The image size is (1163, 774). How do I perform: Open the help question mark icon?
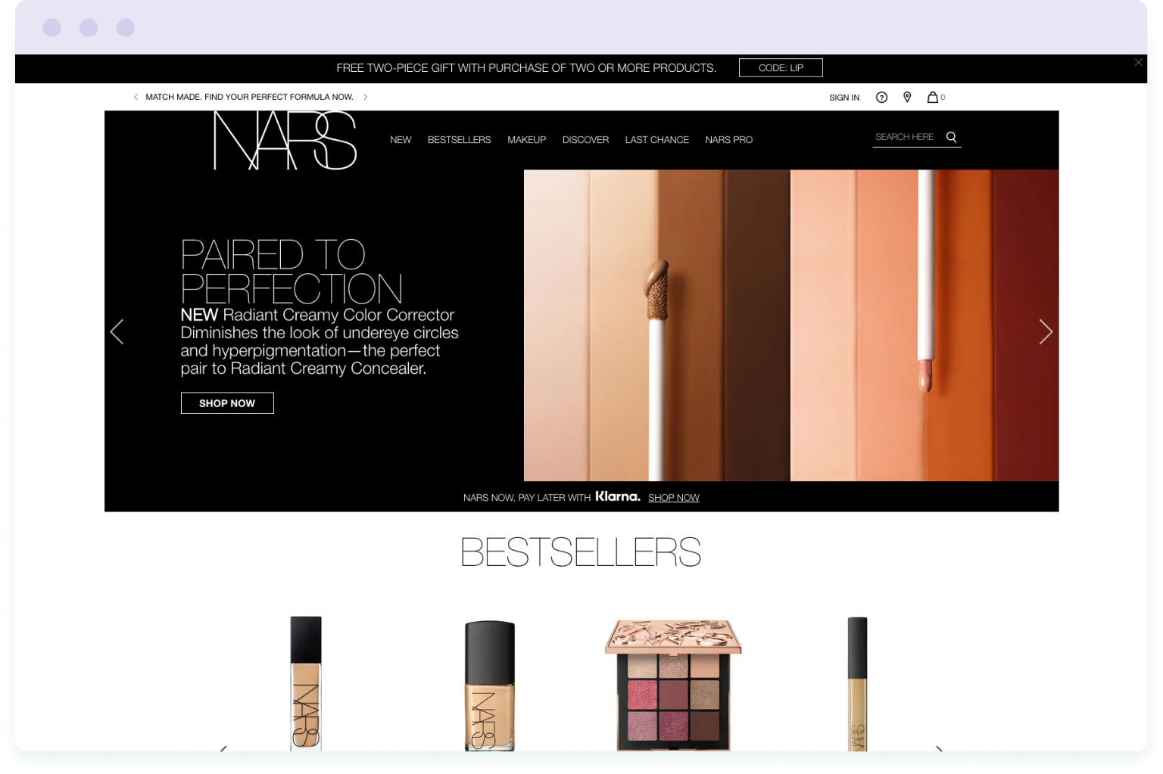pos(881,97)
